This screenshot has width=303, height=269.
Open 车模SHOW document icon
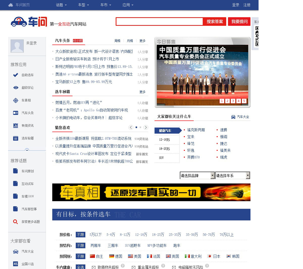coord(15,196)
